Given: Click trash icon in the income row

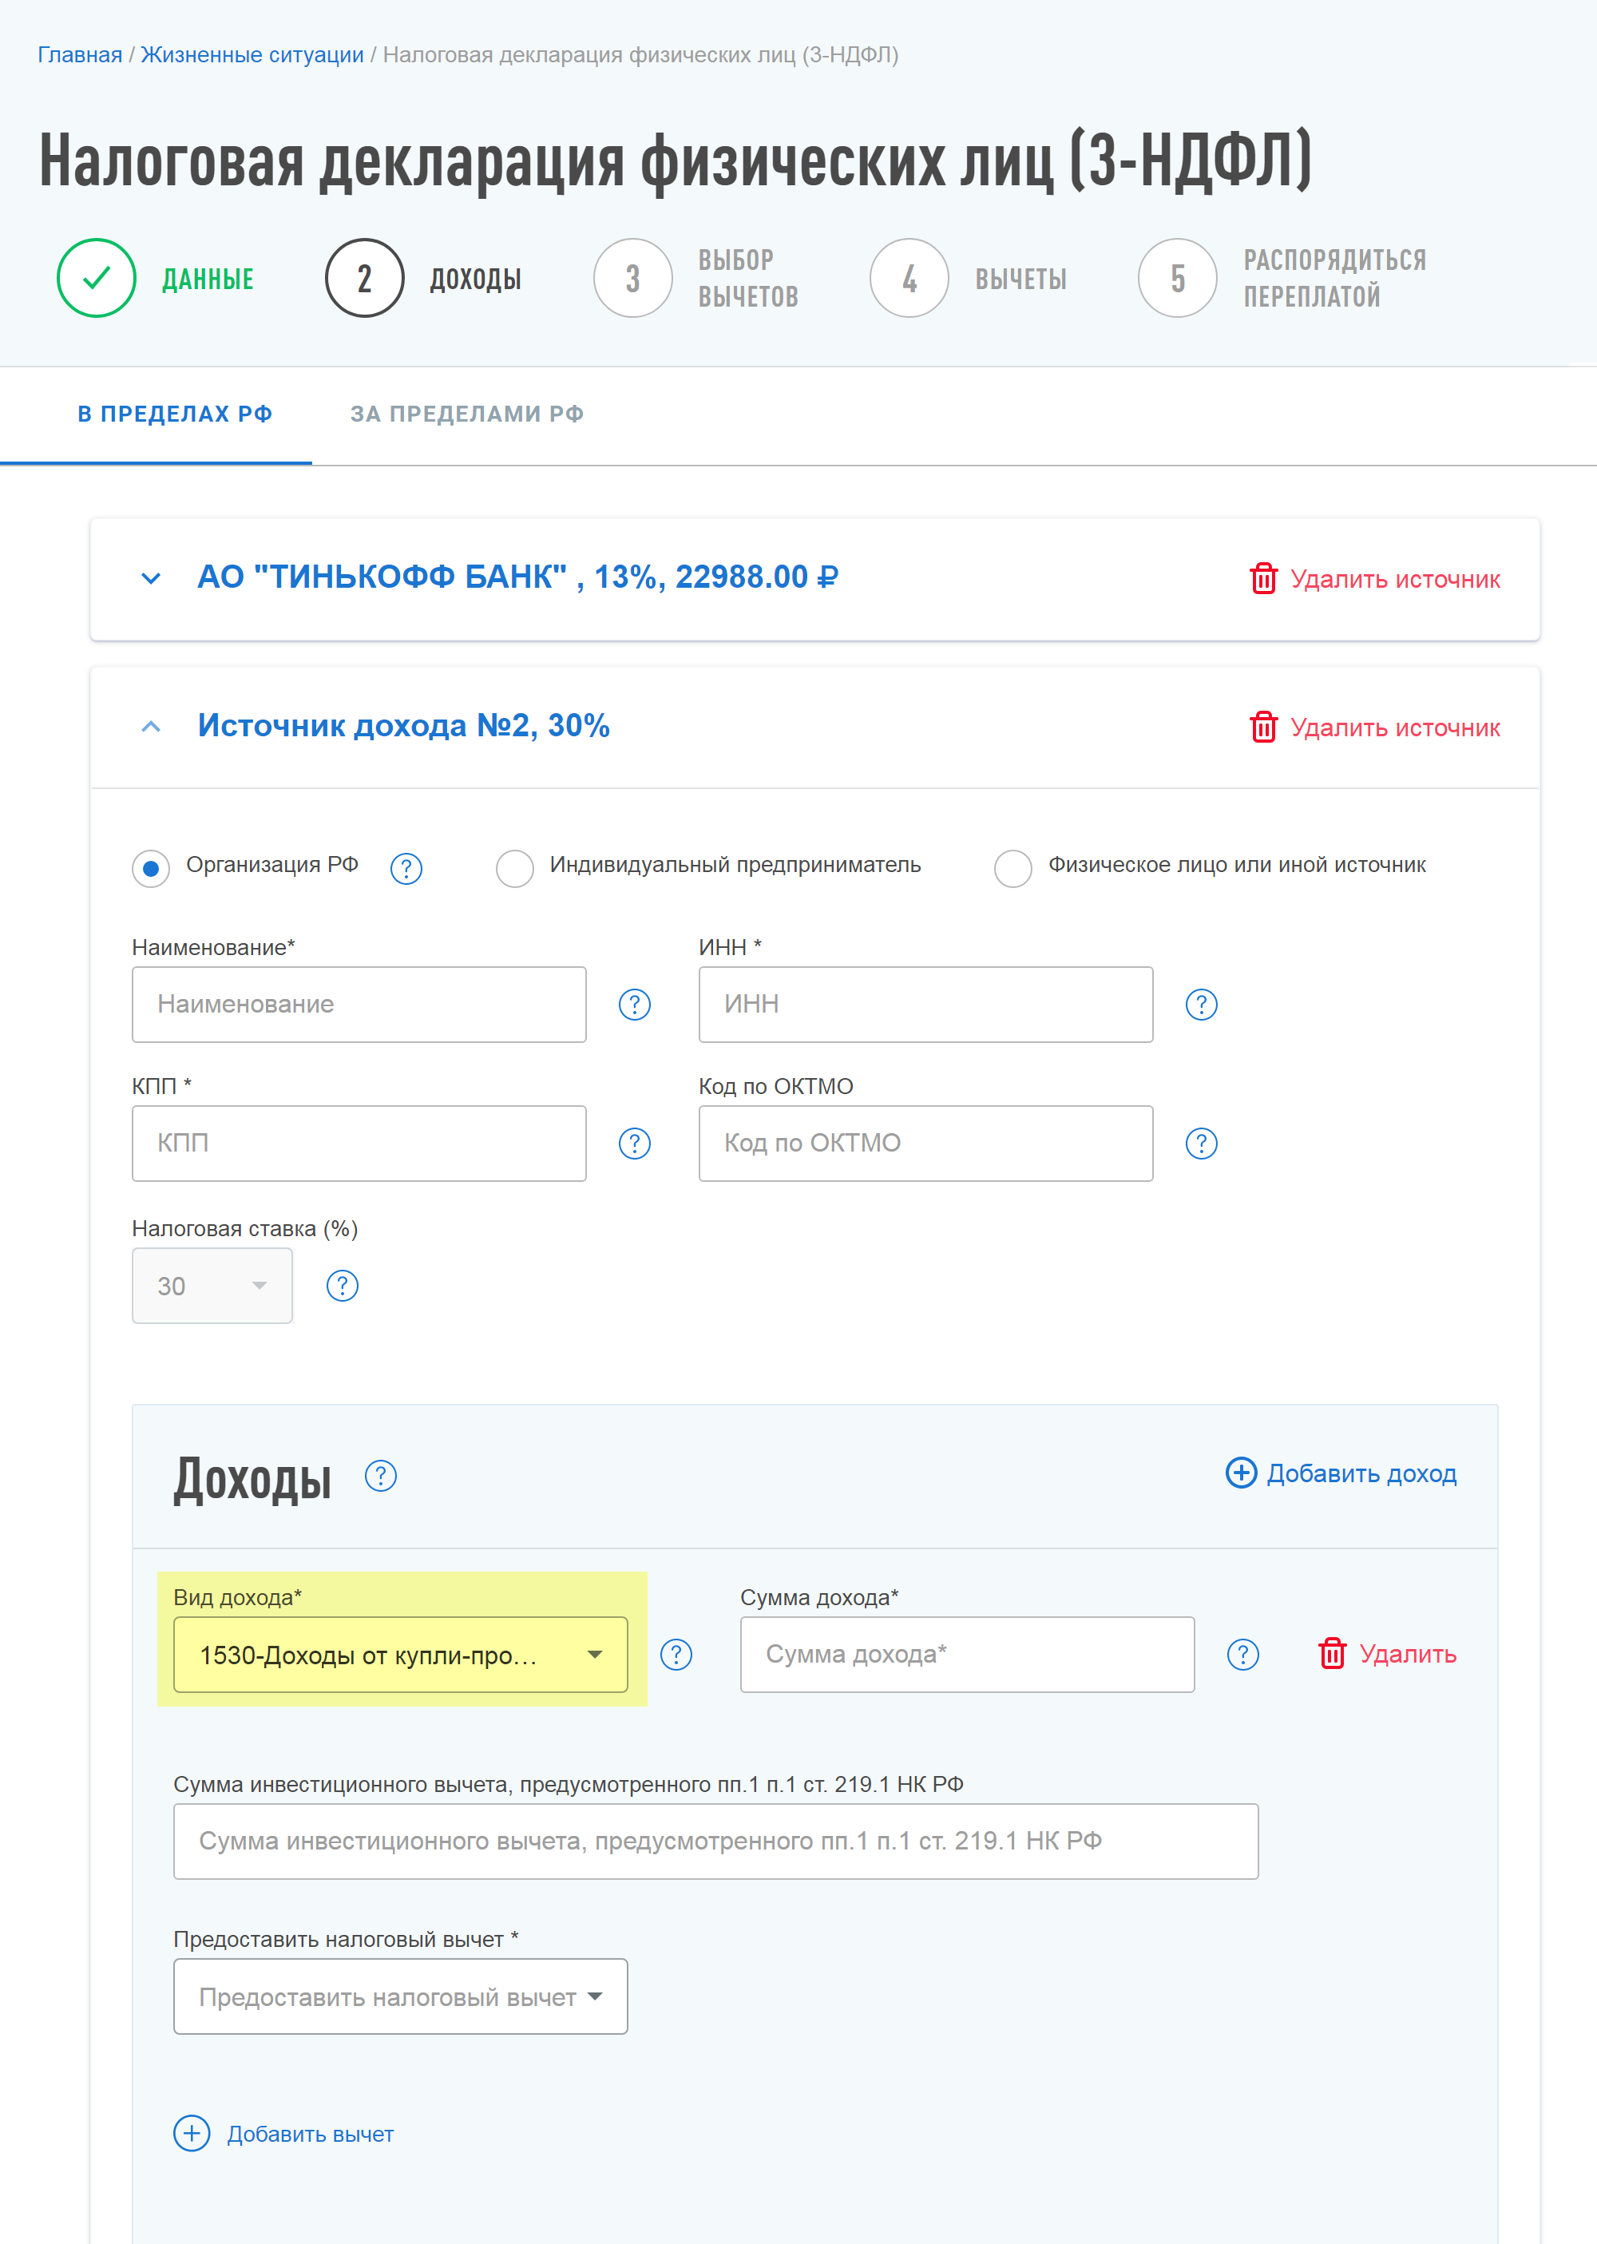Looking at the screenshot, I should pyautogui.click(x=1331, y=1653).
